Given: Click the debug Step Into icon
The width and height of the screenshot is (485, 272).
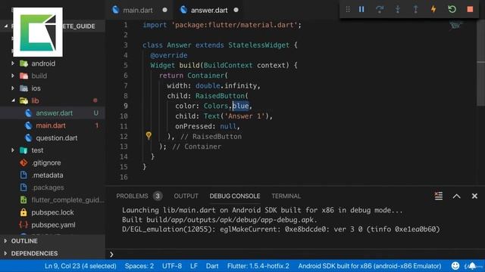Looking at the screenshot, I should tap(398, 9).
